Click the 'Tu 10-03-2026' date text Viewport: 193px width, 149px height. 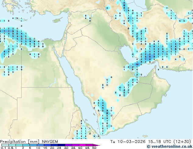128,142
